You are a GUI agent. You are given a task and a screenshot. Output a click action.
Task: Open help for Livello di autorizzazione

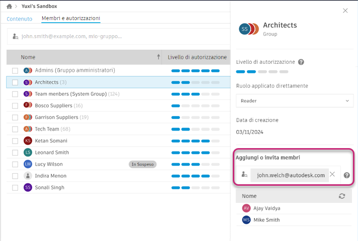[x=301, y=62]
